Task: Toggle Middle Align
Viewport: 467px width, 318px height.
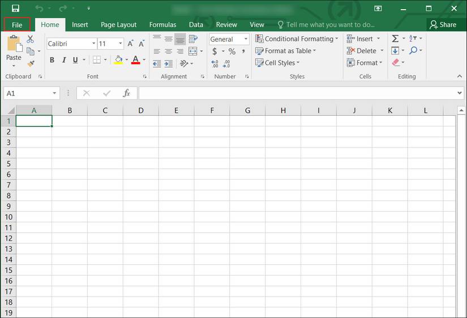Action: click(169, 39)
